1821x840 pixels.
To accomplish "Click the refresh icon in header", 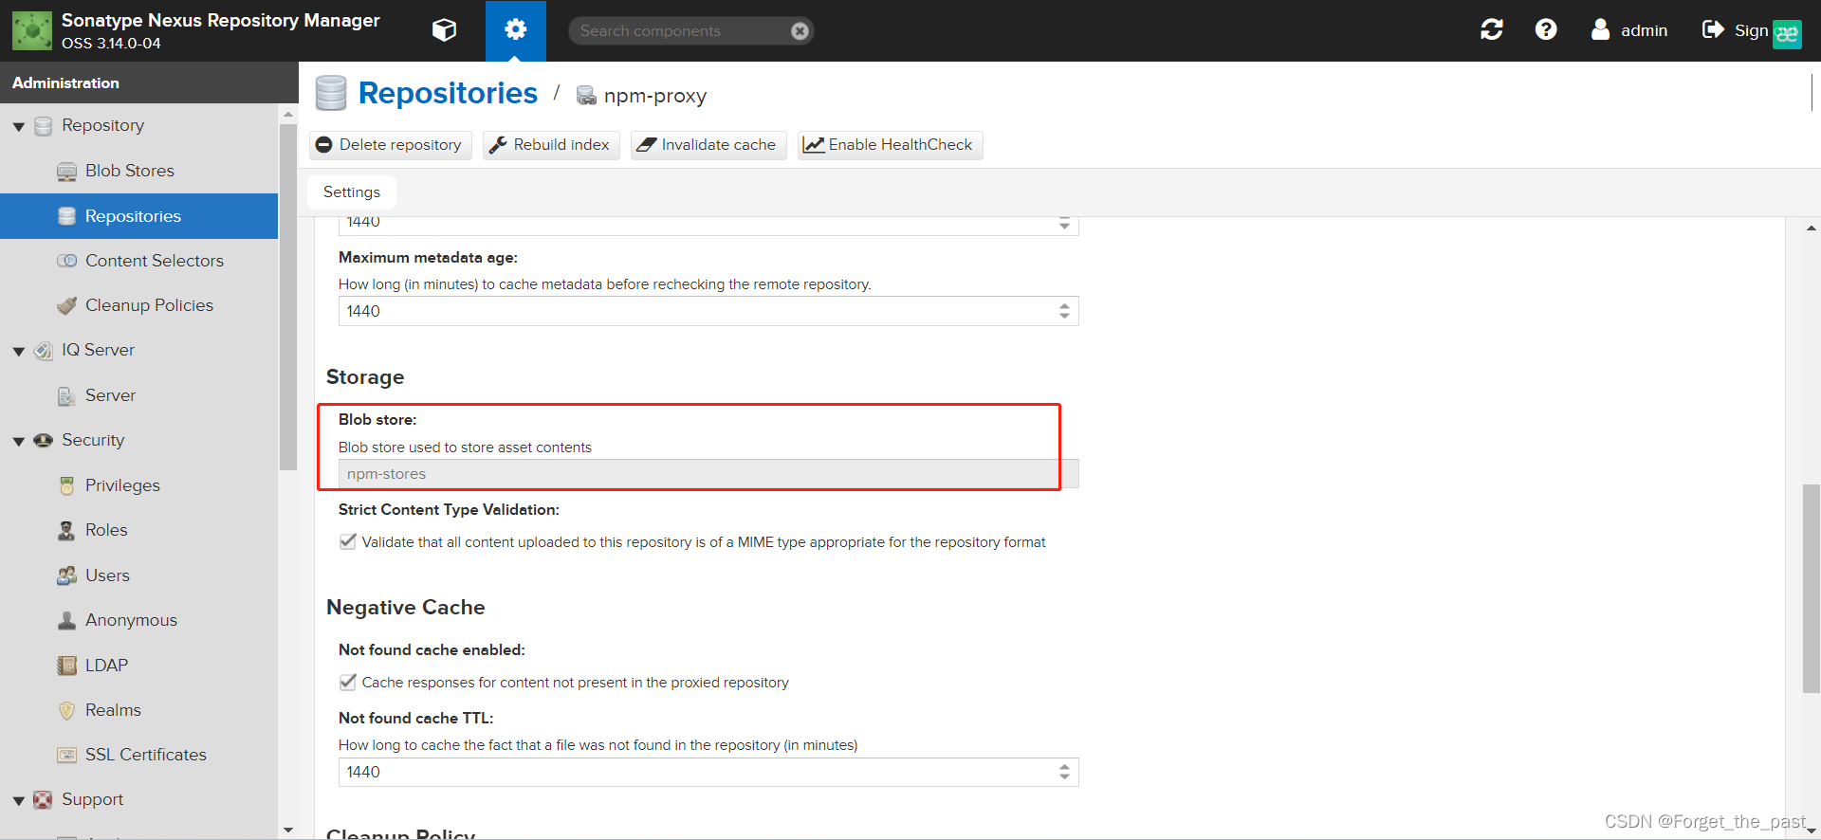I will (1491, 30).
